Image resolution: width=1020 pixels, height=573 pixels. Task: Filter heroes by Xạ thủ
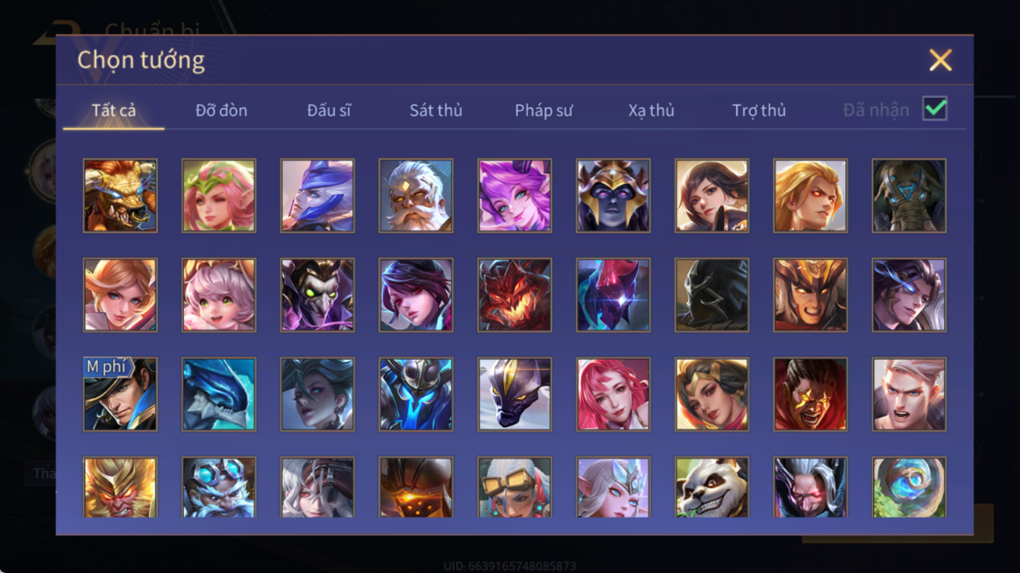tap(651, 111)
